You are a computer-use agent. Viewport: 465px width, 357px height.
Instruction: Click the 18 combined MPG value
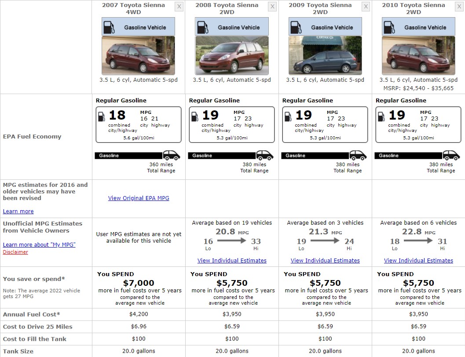[x=117, y=115]
